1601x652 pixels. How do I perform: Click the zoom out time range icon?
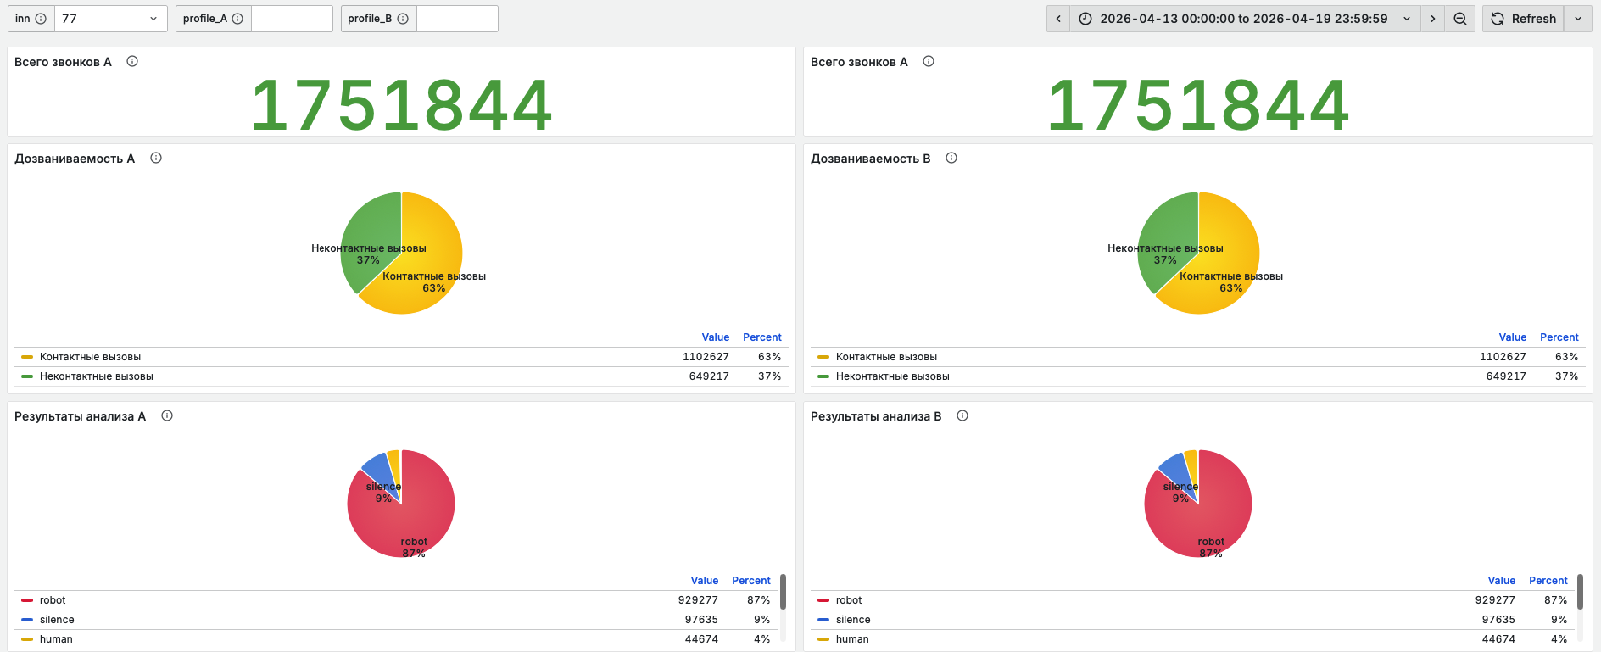click(1460, 19)
